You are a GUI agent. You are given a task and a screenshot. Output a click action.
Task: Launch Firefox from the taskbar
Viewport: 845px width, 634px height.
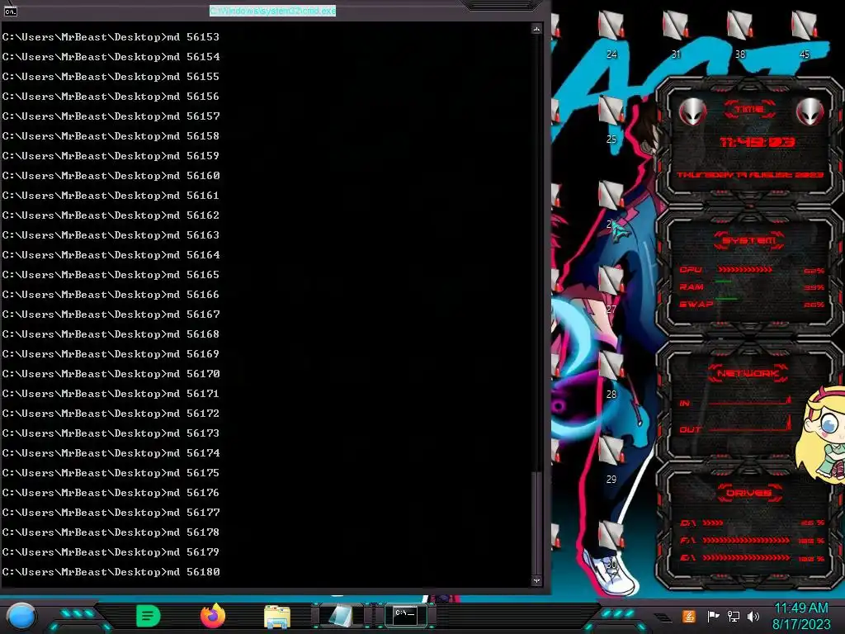213,616
